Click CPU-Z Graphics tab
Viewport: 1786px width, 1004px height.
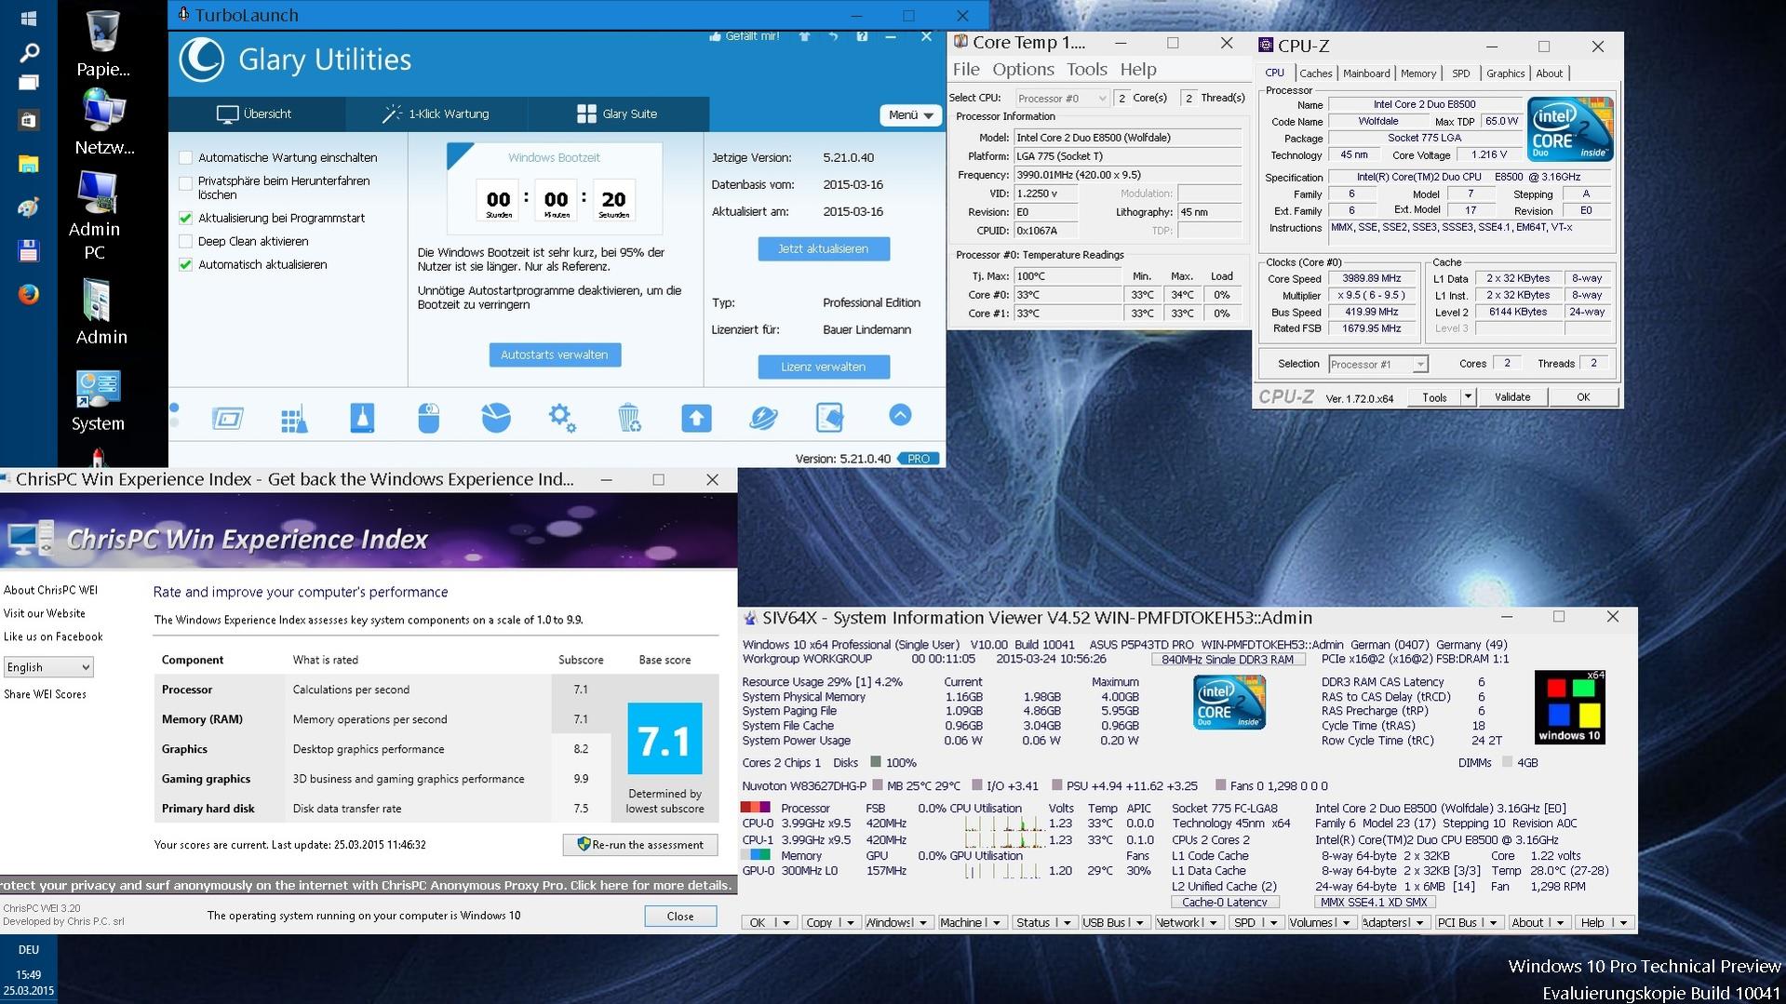1505,74
